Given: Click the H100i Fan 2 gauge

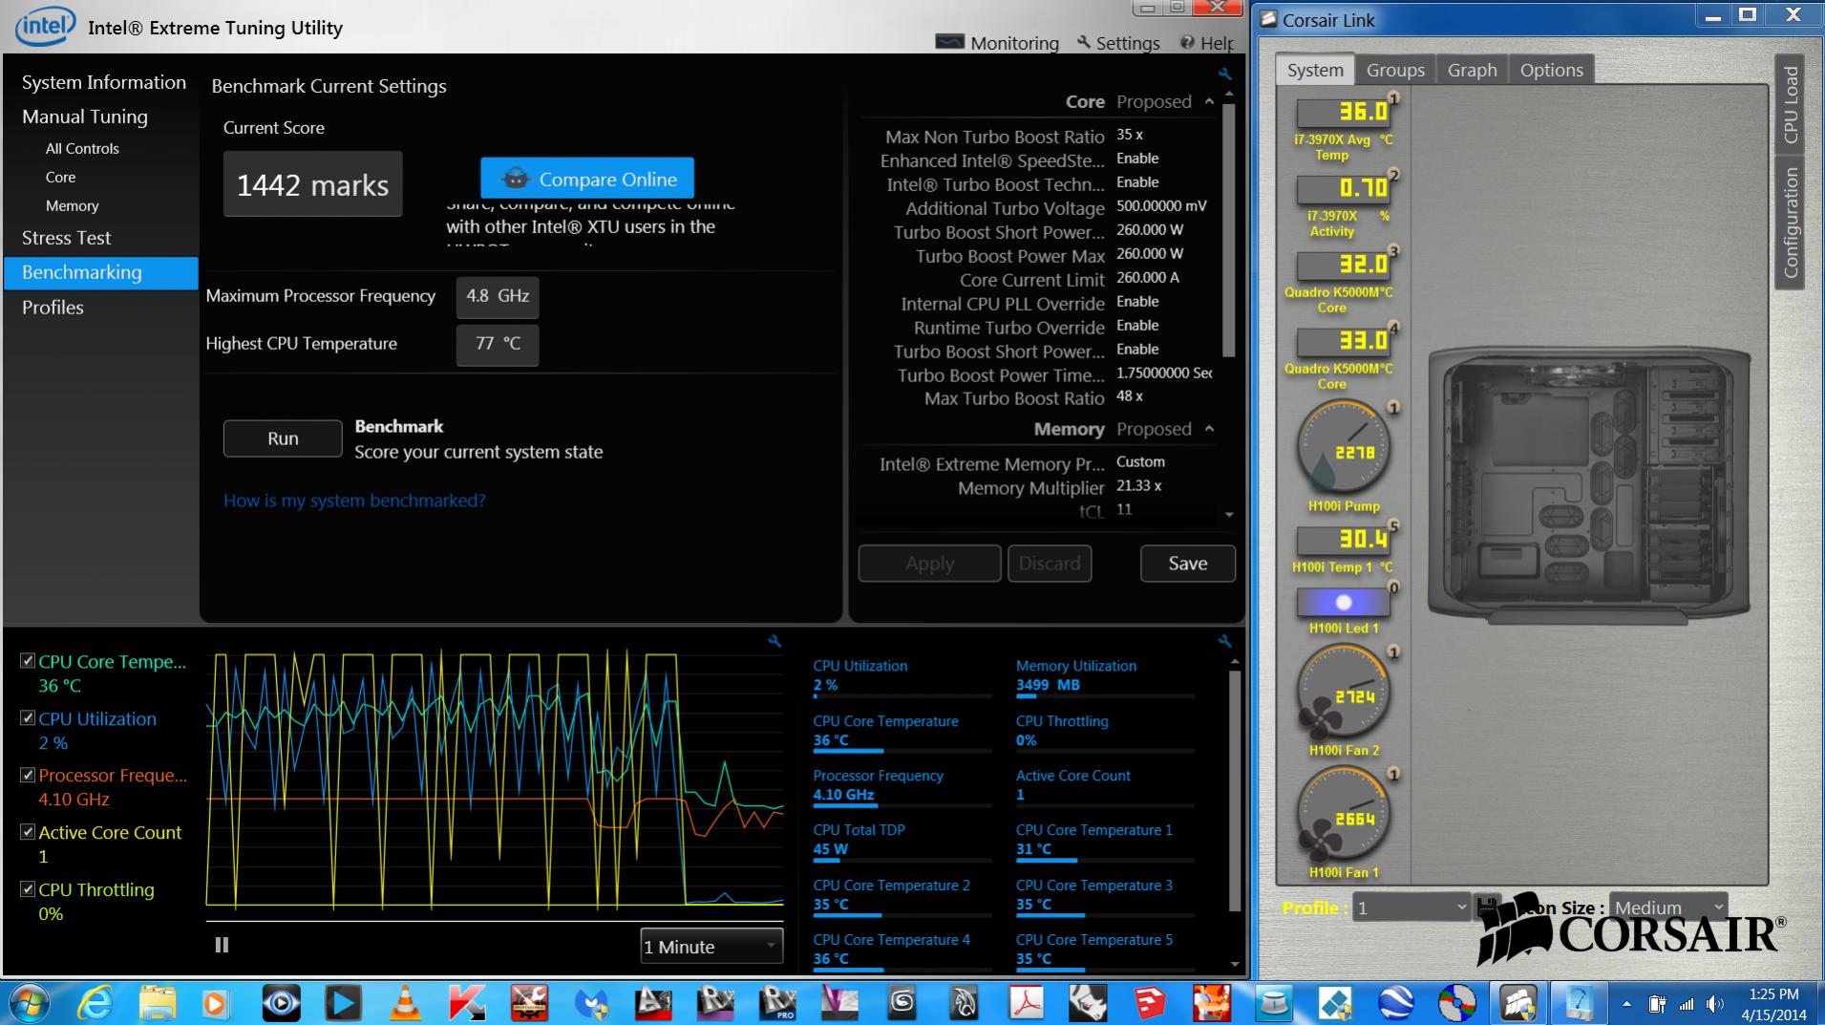Looking at the screenshot, I should point(1344,692).
